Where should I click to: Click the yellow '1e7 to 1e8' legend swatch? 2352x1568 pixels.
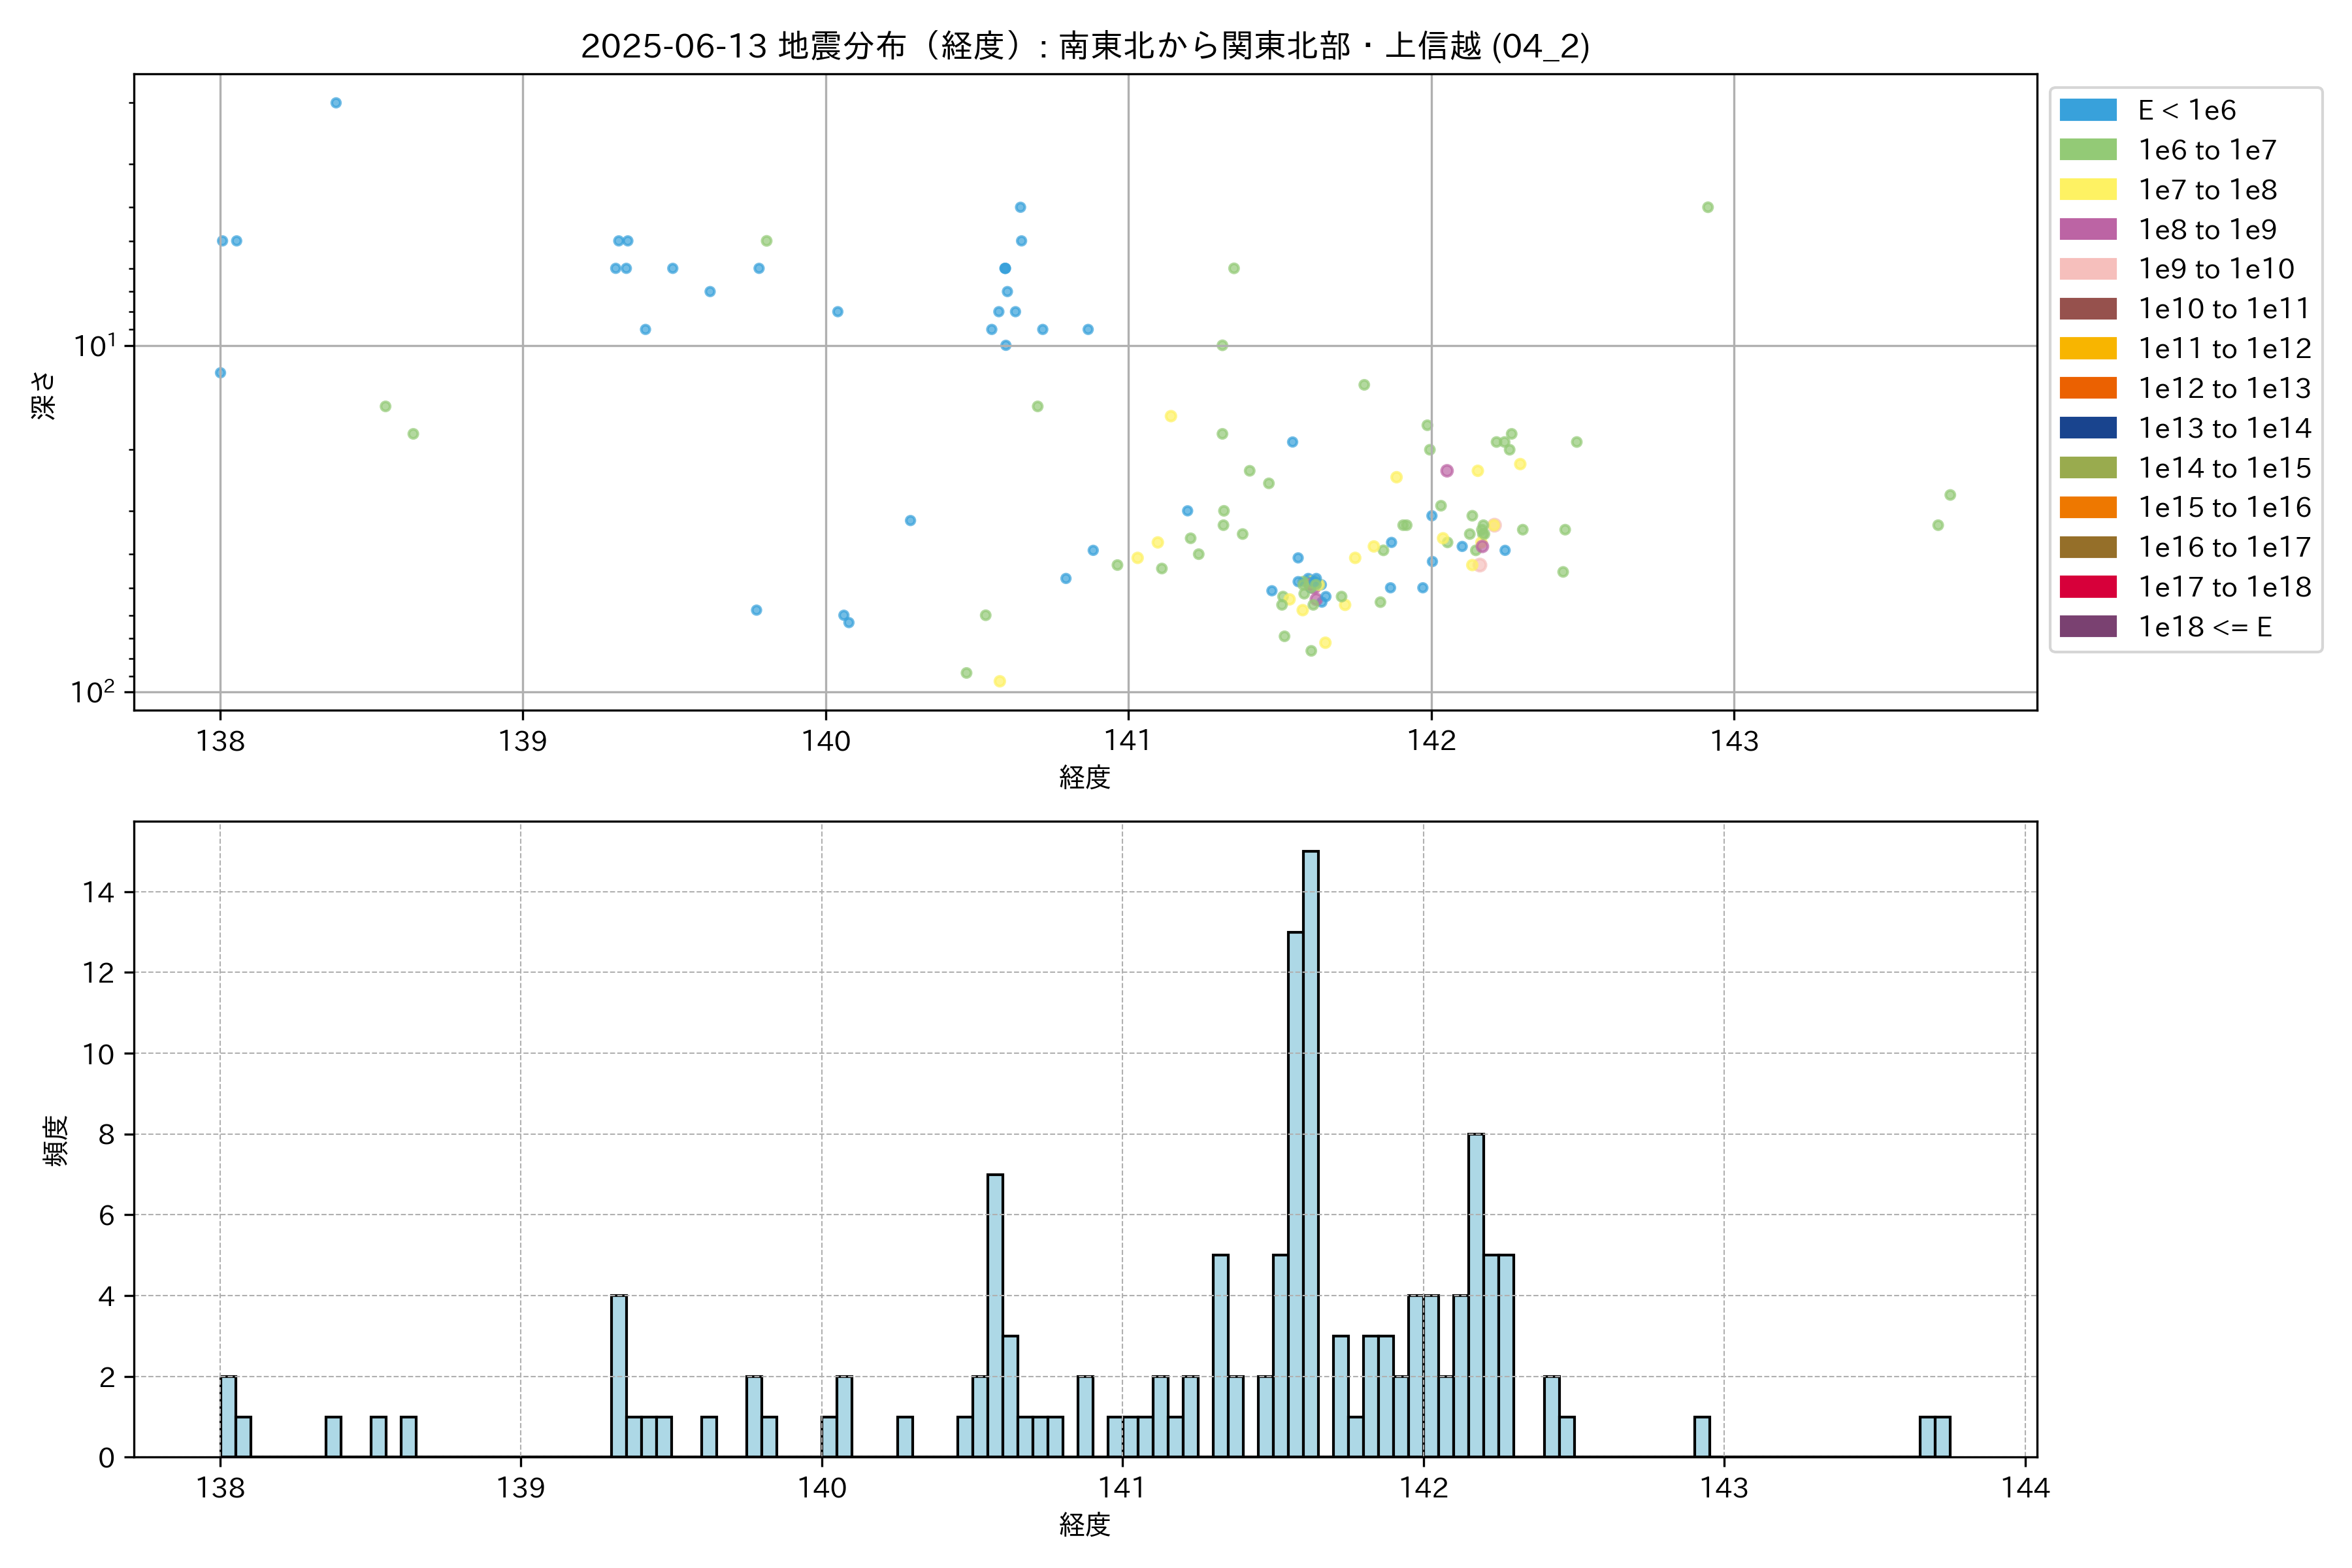pos(2087,190)
